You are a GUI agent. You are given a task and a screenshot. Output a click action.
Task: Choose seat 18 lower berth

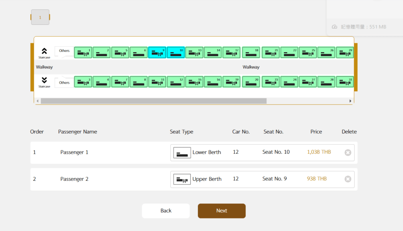251,53
